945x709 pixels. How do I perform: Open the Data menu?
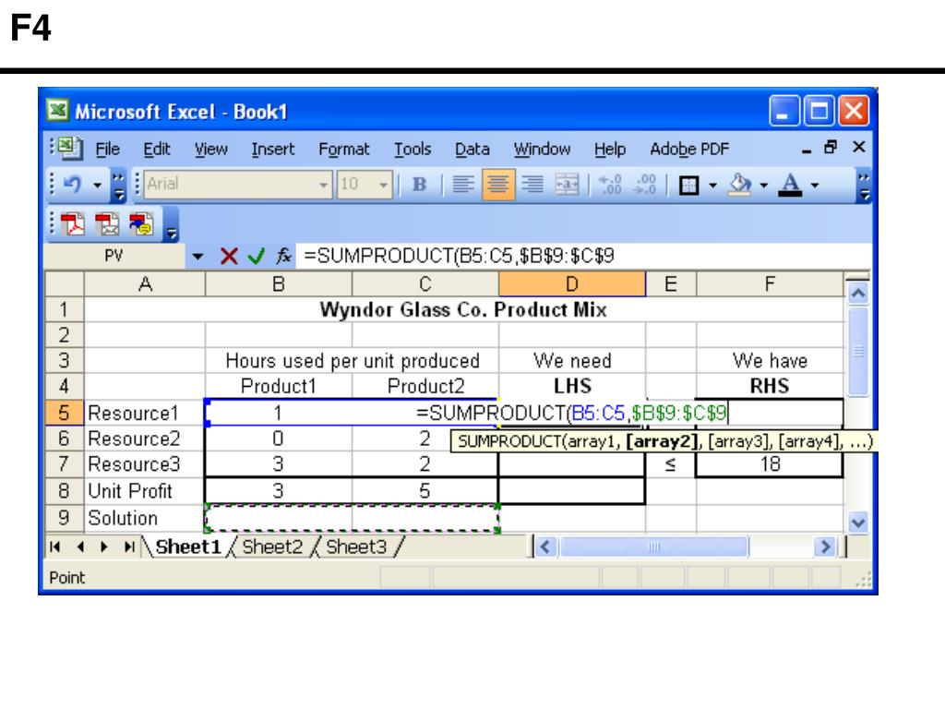472,149
